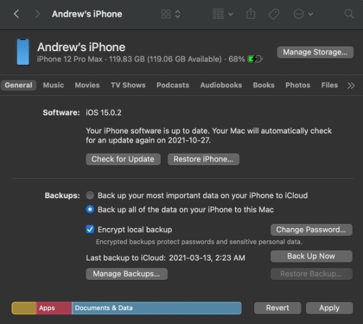The width and height of the screenshot is (363, 324).
Task: Open Manage Storage window
Action: coord(315,52)
